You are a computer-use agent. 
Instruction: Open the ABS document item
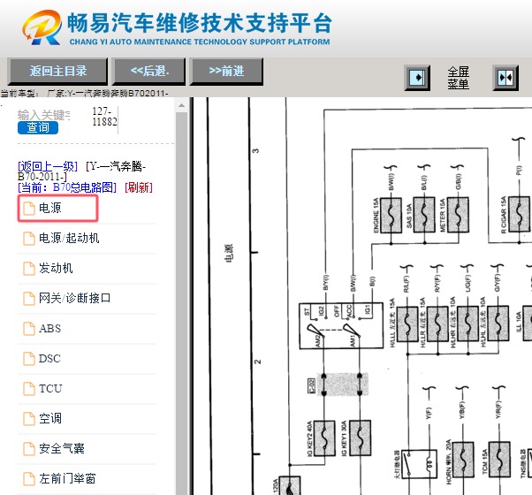pyautogui.click(x=49, y=329)
